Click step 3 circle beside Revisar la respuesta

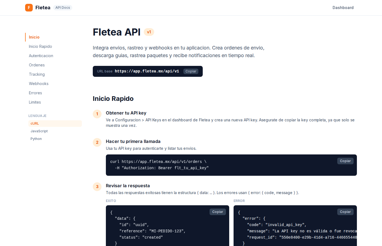tap(97, 187)
